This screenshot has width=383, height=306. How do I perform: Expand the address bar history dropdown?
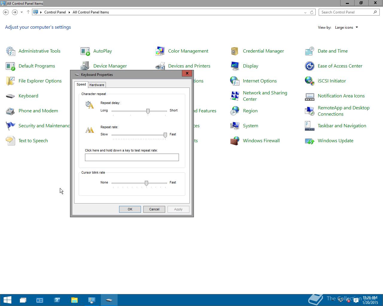pyautogui.click(x=305, y=12)
